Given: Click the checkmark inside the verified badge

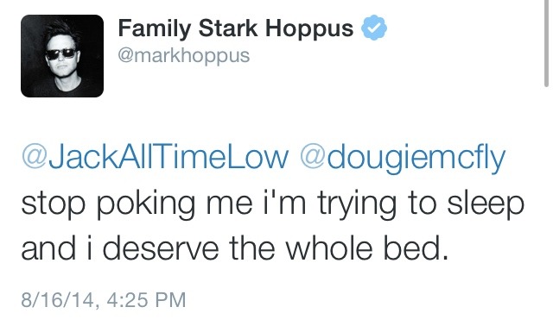Looking at the screenshot, I should 374,28.
